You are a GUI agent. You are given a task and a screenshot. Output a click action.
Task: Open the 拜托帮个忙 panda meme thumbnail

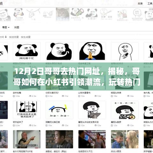(x=27, y=51)
